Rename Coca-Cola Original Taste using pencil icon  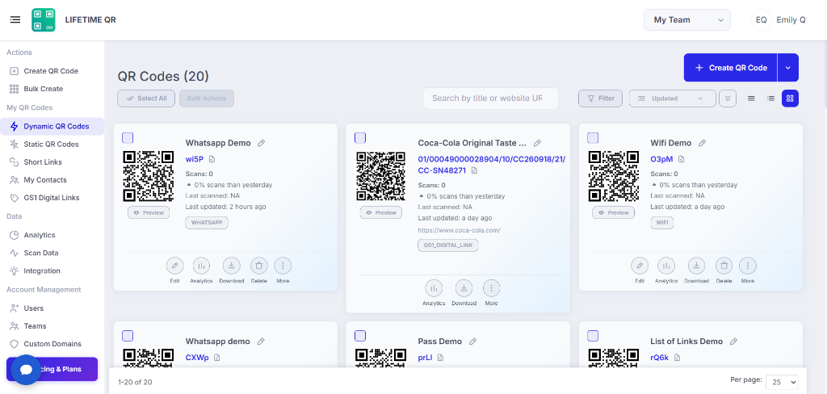(537, 143)
